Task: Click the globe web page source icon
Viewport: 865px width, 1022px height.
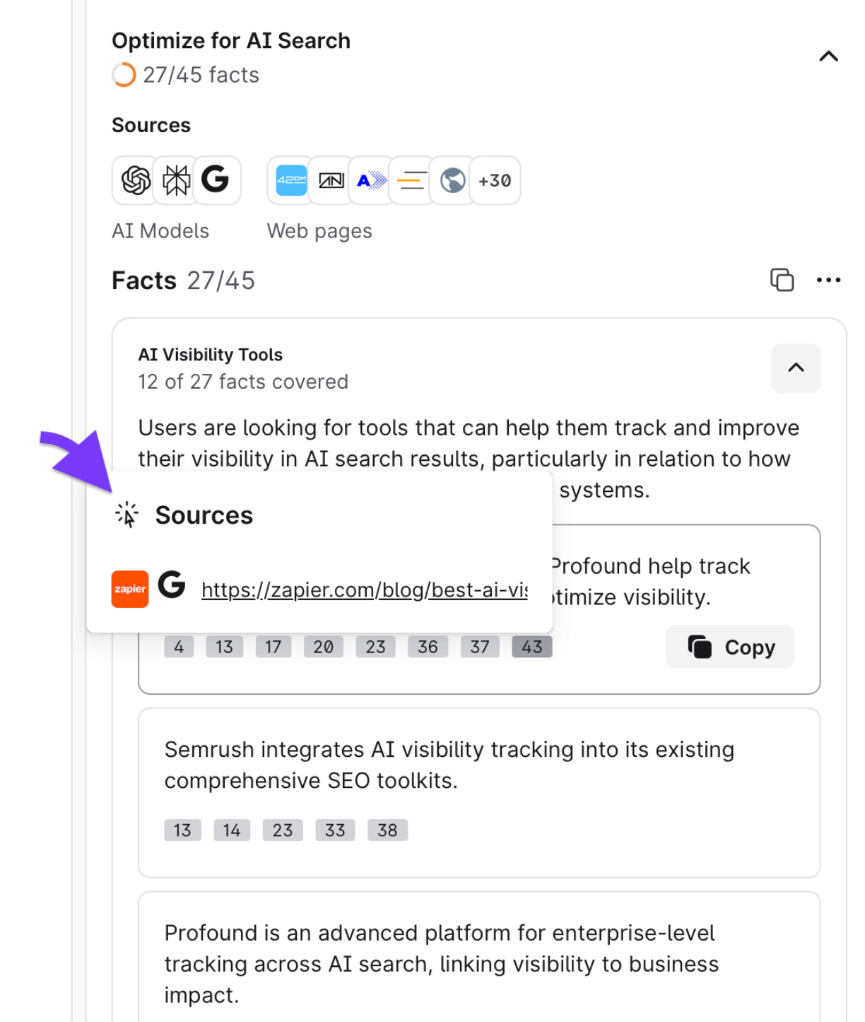Action: point(452,181)
